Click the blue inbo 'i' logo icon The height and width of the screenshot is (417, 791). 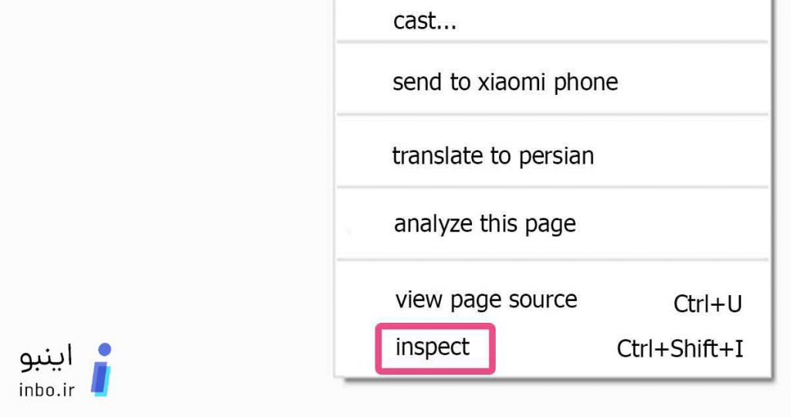click(101, 370)
